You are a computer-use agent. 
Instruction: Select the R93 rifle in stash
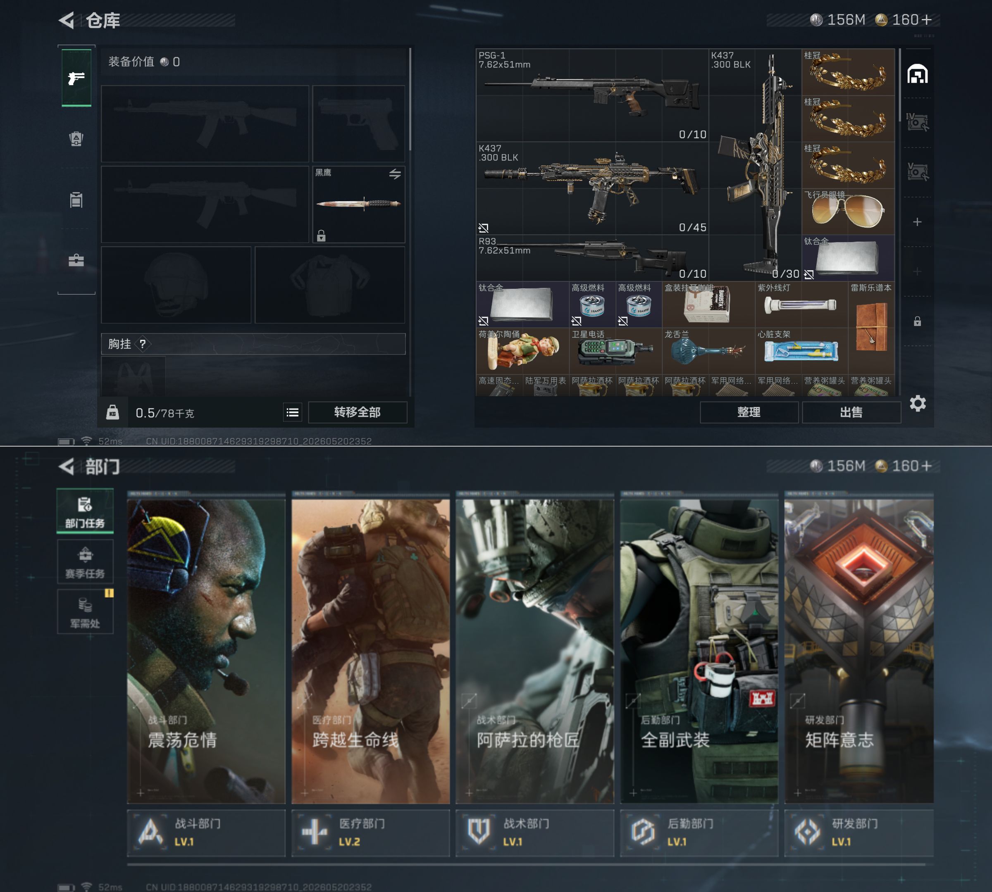tap(592, 258)
